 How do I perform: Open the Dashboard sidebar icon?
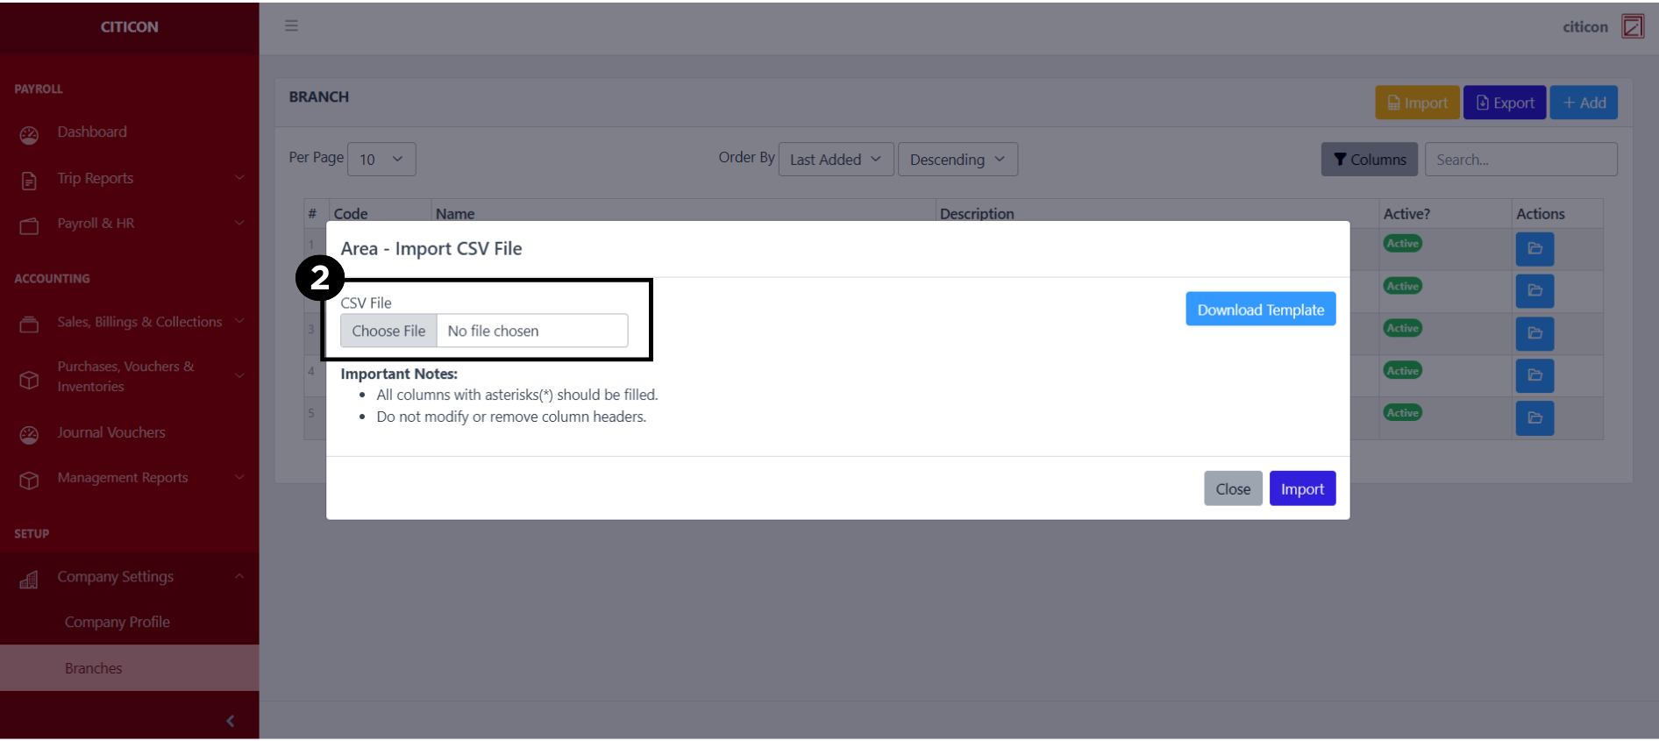click(x=29, y=134)
